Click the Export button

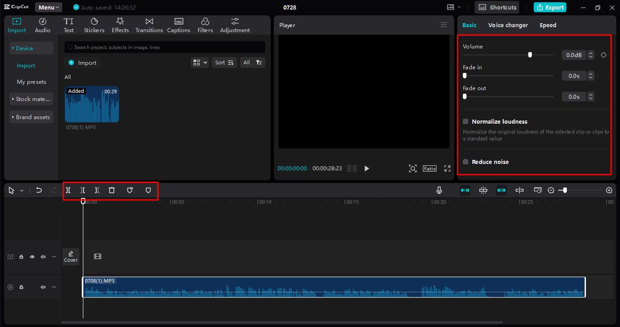coord(550,7)
